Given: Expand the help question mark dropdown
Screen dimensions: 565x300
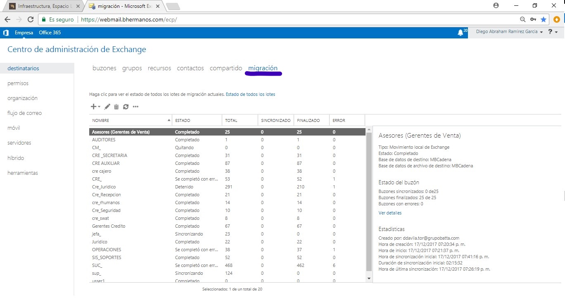Looking at the screenshot, I should point(553,32).
